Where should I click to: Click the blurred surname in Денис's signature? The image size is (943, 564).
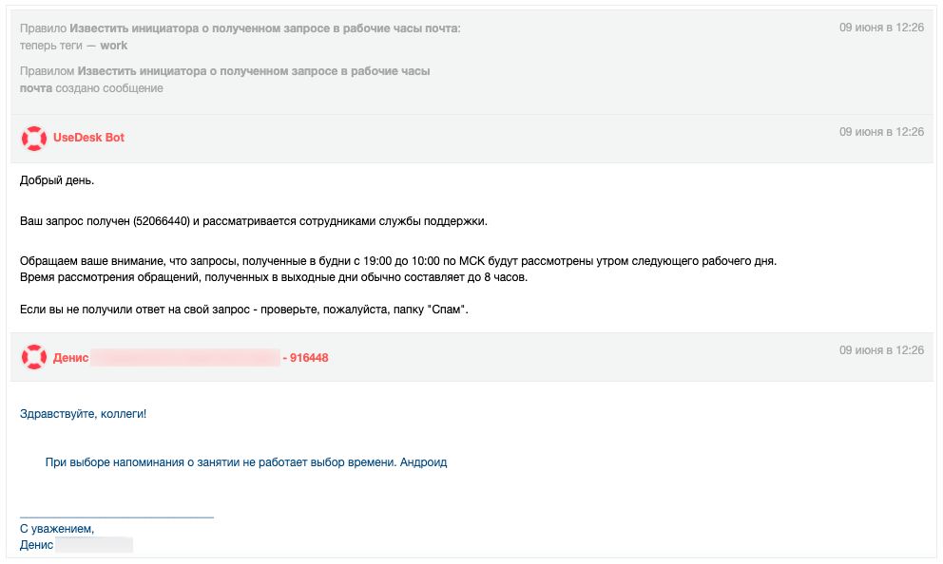point(94,545)
